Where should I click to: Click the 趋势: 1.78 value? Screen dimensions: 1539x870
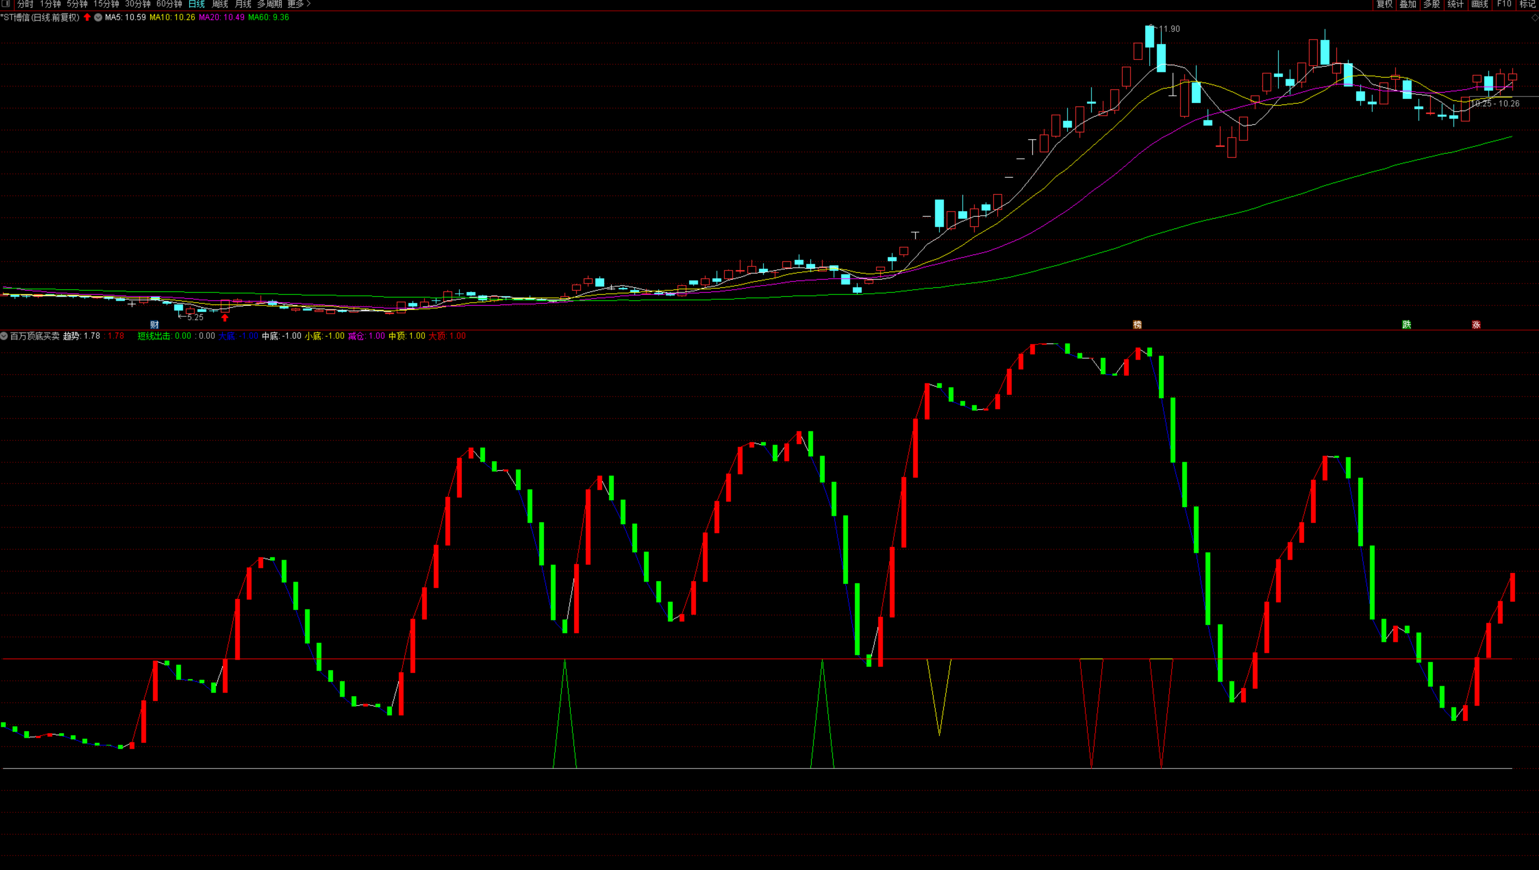[x=82, y=336]
